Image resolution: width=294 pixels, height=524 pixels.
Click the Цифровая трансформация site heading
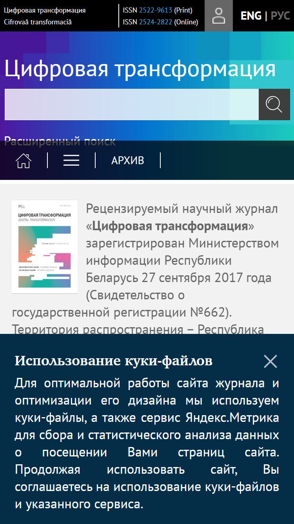point(140,69)
